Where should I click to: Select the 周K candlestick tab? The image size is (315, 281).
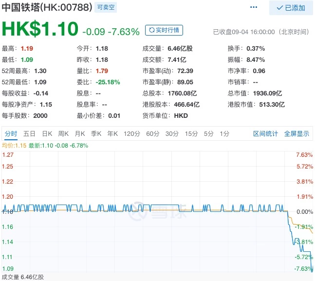63,134
